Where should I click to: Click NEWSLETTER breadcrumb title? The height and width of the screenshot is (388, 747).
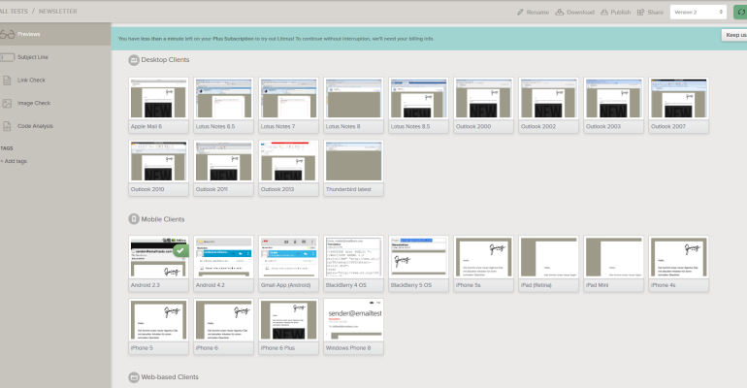(x=57, y=11)
